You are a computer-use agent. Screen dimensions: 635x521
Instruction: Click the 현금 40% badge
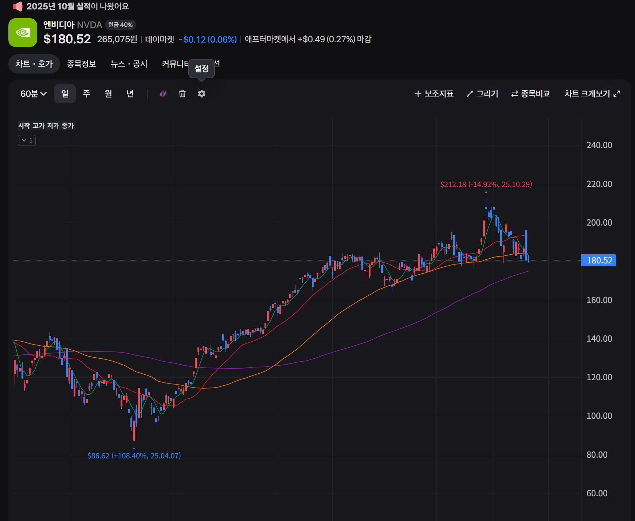point(121,25)
